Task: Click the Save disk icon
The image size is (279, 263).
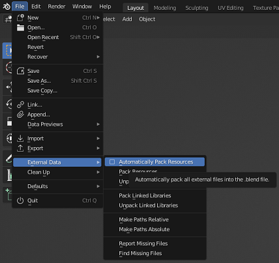Action: (x=20, y=71)
